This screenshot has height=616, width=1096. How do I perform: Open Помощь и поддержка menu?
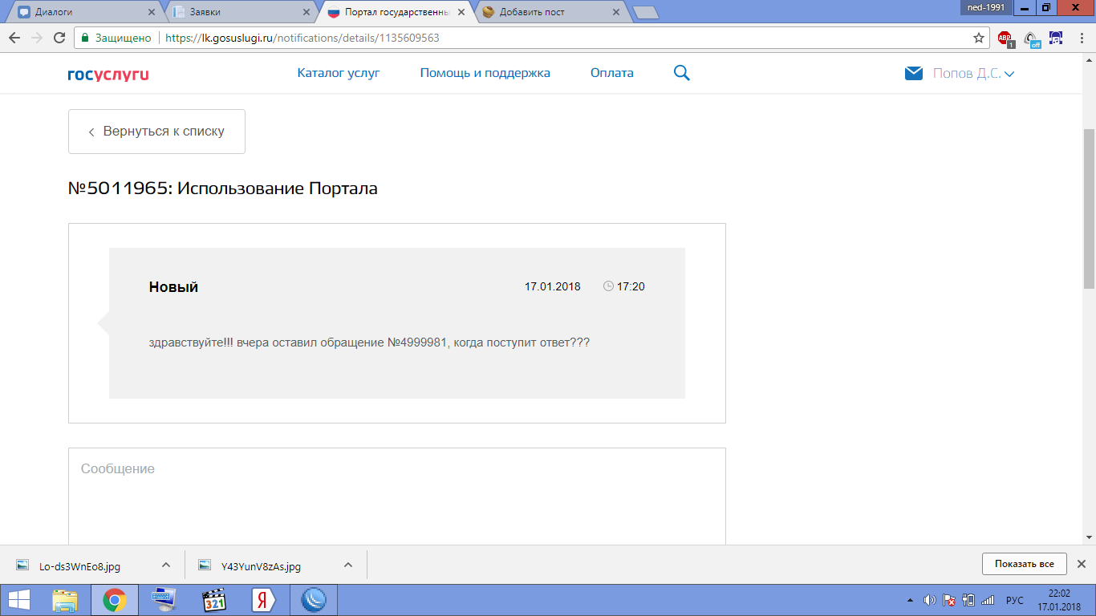pyautogui.click(x=485, y=73)
